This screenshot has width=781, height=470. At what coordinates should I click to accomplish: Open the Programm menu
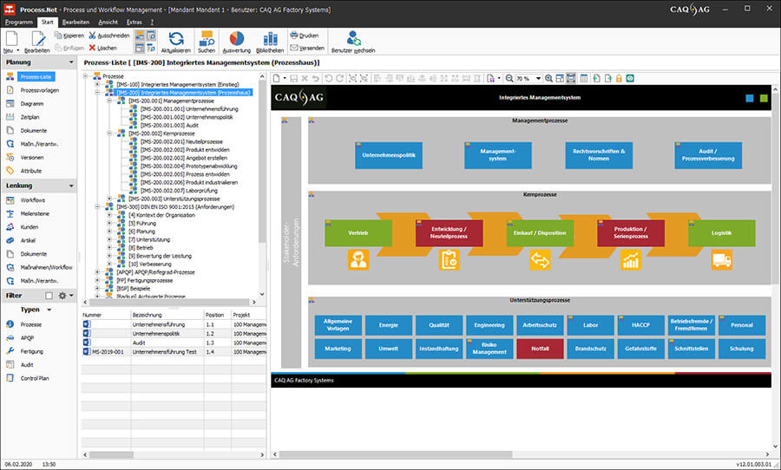18,22
